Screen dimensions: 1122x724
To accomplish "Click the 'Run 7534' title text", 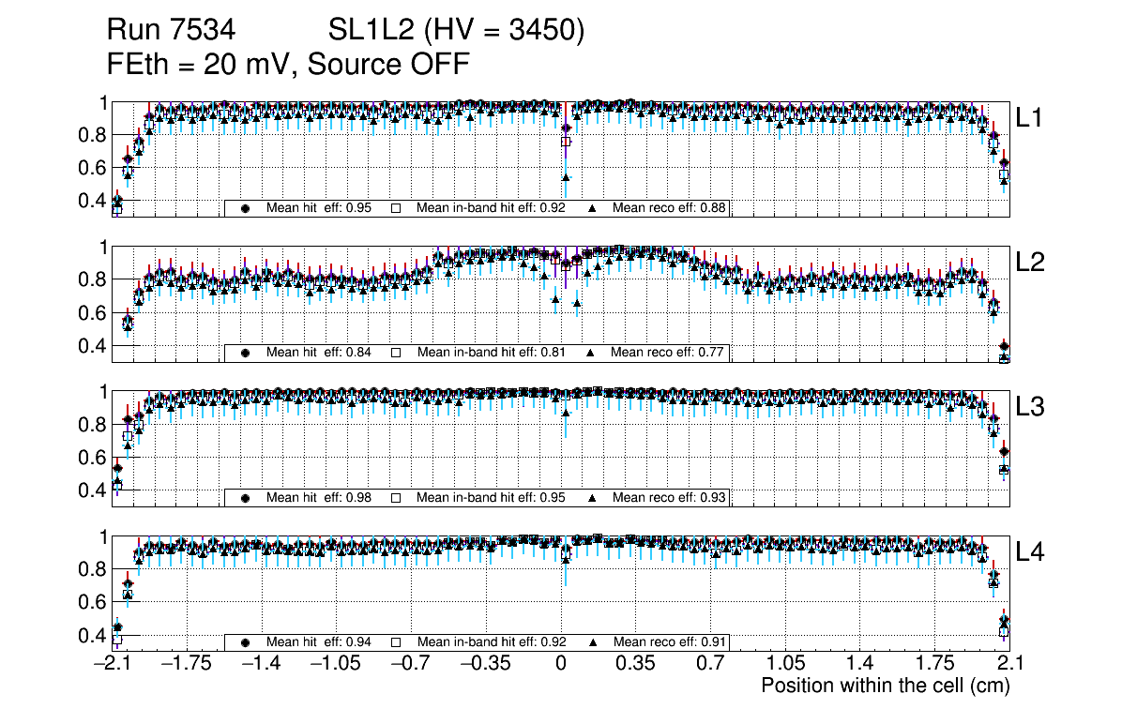I will click(170, 31).
